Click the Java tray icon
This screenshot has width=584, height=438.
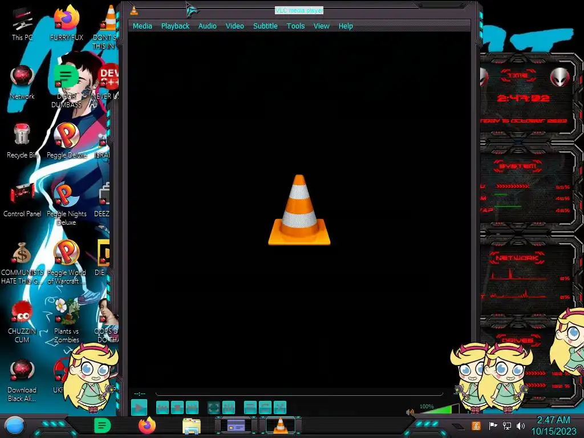(476, 425)
